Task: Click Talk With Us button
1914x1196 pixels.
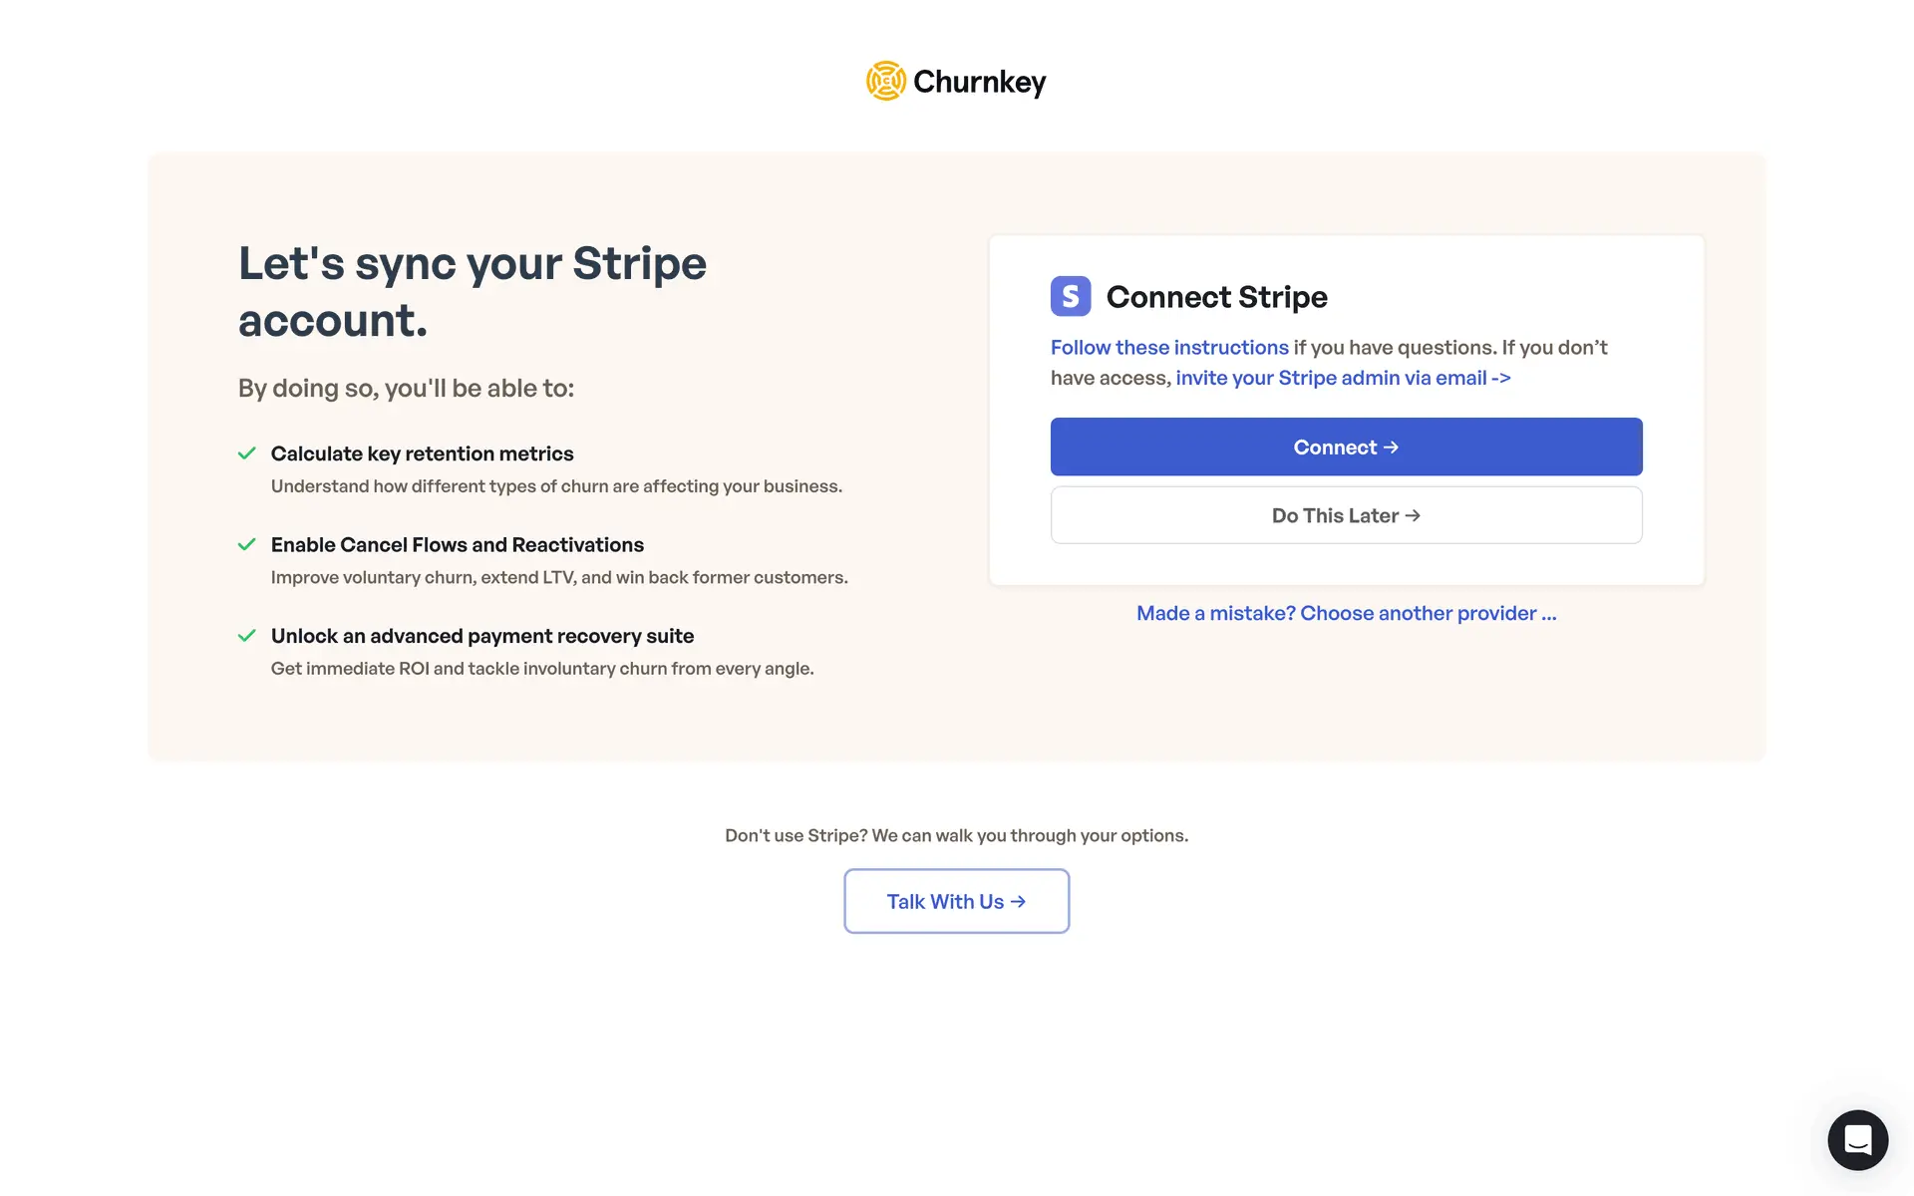Action: 956,901
